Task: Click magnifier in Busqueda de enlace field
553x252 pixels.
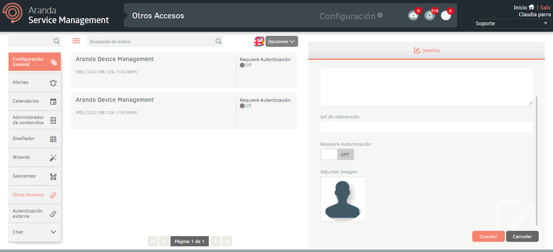Action: 219,41
